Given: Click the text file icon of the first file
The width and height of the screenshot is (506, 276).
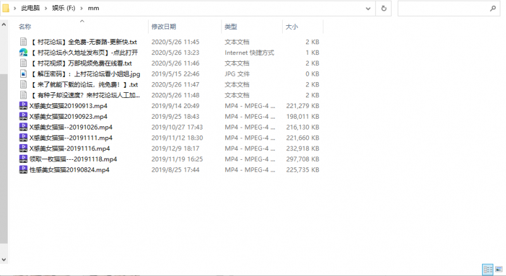Looking at the screenshot, I should [x=23, y=42].
